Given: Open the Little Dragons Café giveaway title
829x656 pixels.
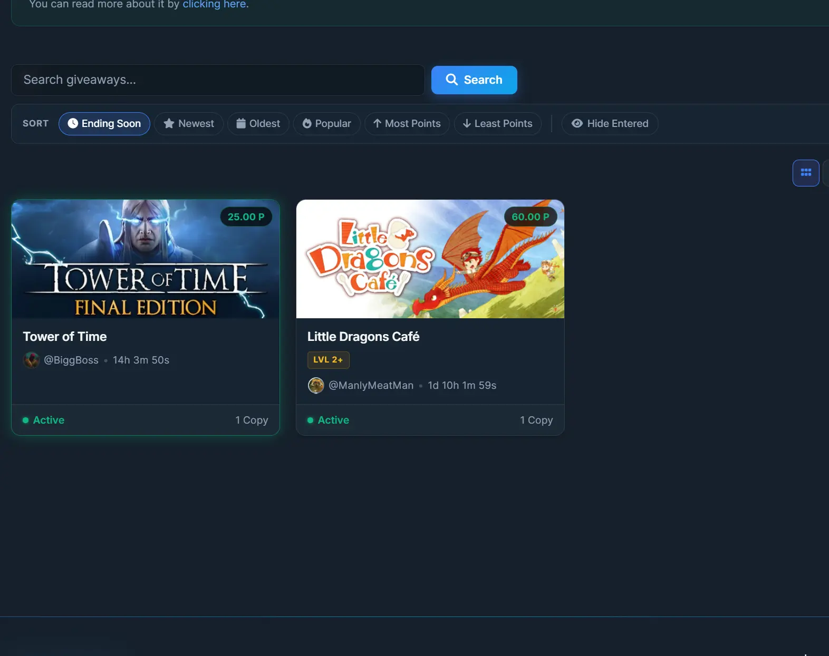Looking at the screenshot, I should click(x=363, y=337).
